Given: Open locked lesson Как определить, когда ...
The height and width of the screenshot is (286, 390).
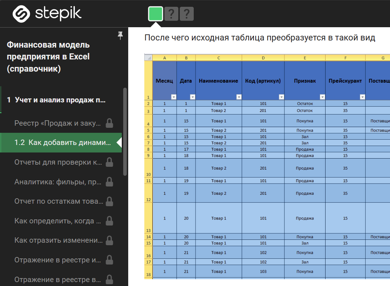Looking at the screenshot, I should point(57,221).
